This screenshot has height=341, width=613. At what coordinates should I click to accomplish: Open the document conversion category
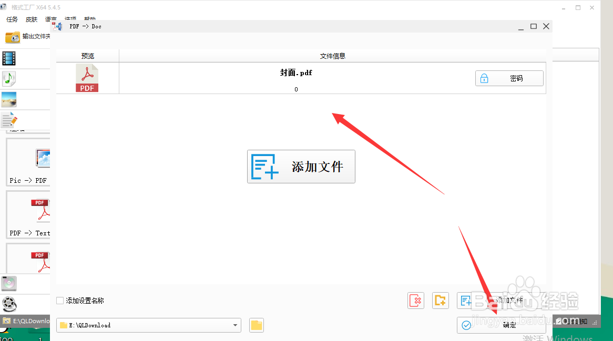point(9,119)
